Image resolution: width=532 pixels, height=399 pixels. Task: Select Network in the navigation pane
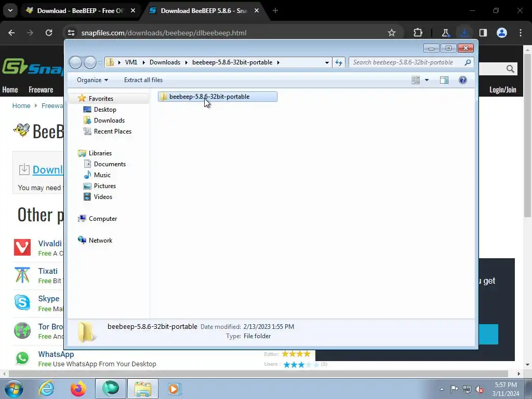pos(100,240)
